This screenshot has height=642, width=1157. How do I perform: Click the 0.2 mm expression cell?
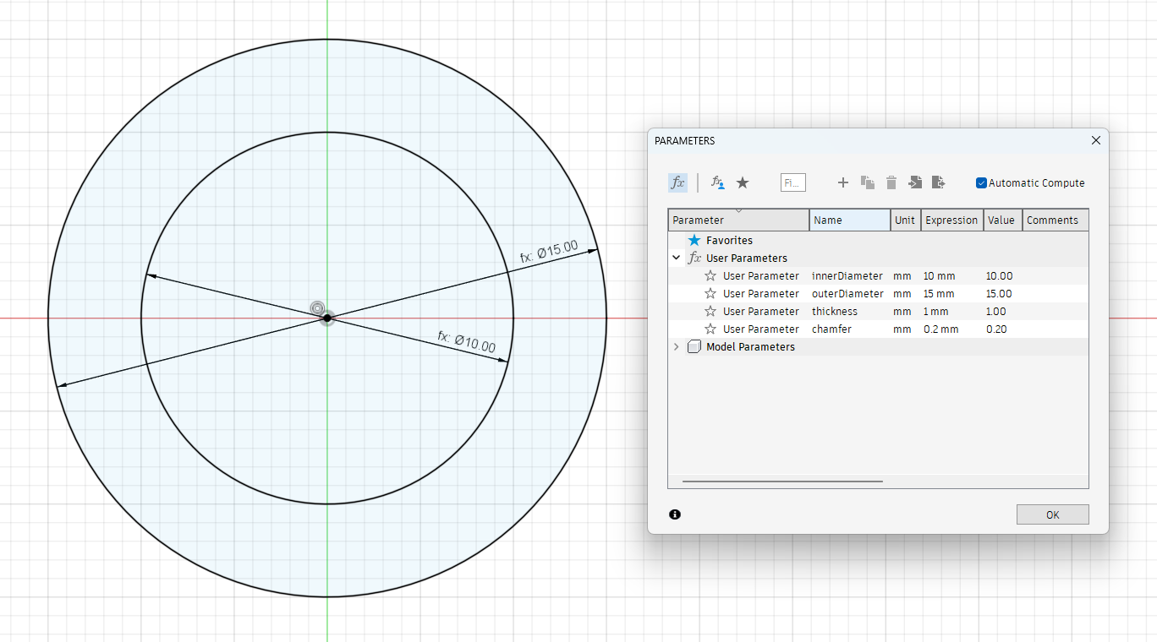click(x=952, y=329)
